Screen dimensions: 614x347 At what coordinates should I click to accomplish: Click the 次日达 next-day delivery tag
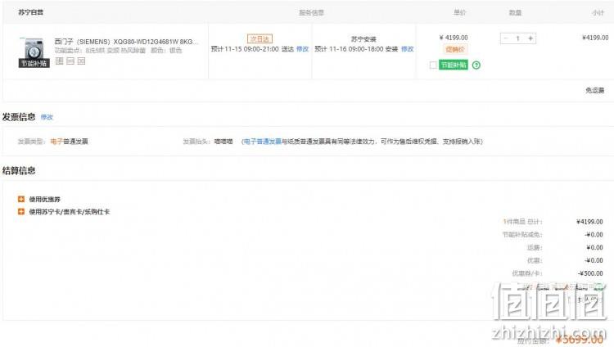pos(260,38)
